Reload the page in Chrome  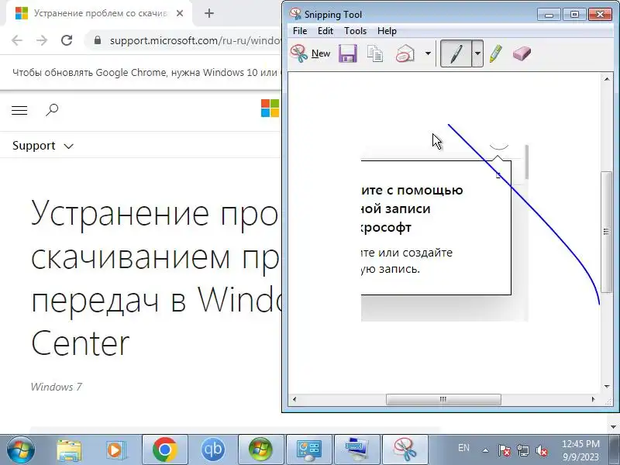(67, 40)
